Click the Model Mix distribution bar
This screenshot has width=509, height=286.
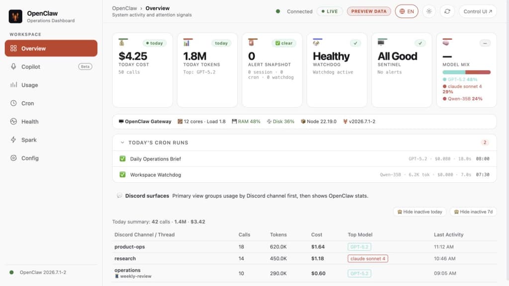[466, 72]
